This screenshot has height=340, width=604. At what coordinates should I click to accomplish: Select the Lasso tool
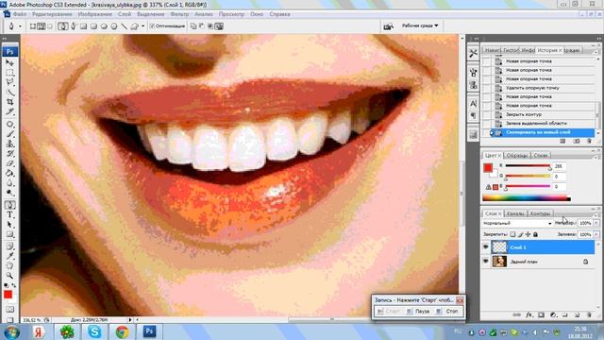9,82
